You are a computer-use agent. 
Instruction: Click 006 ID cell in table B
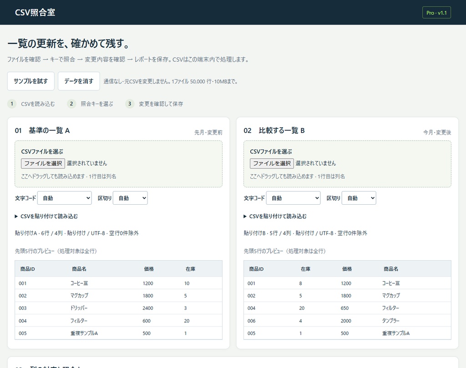pos(251,321)
